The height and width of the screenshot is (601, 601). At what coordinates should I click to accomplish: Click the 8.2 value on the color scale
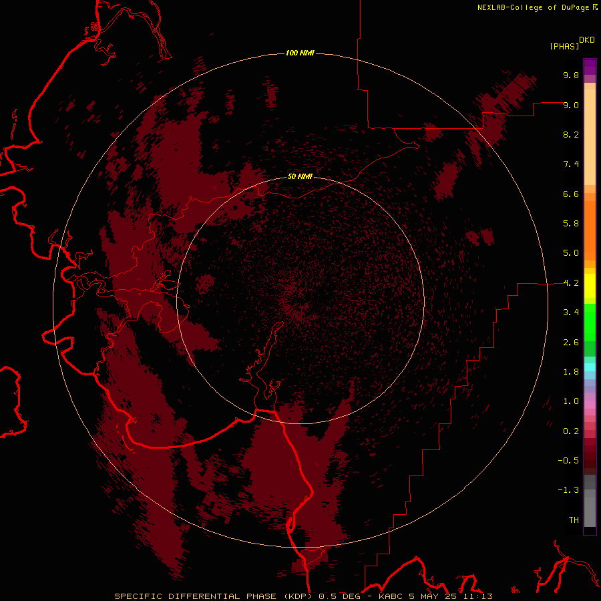(571, 134)
